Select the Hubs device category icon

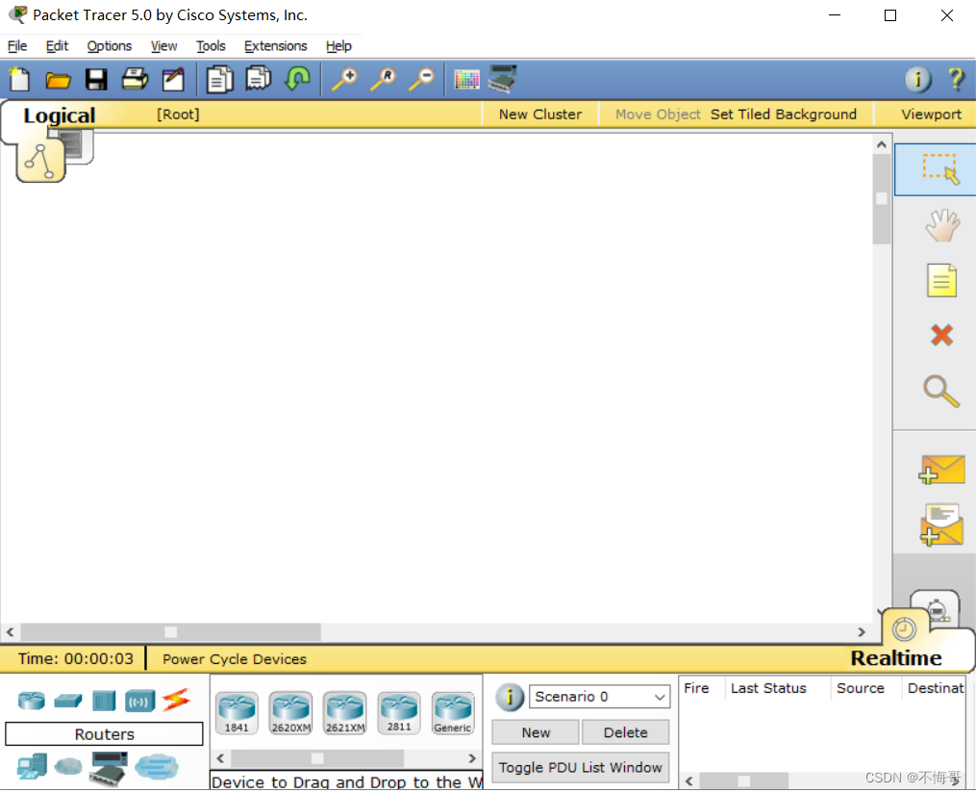point(104,701)
